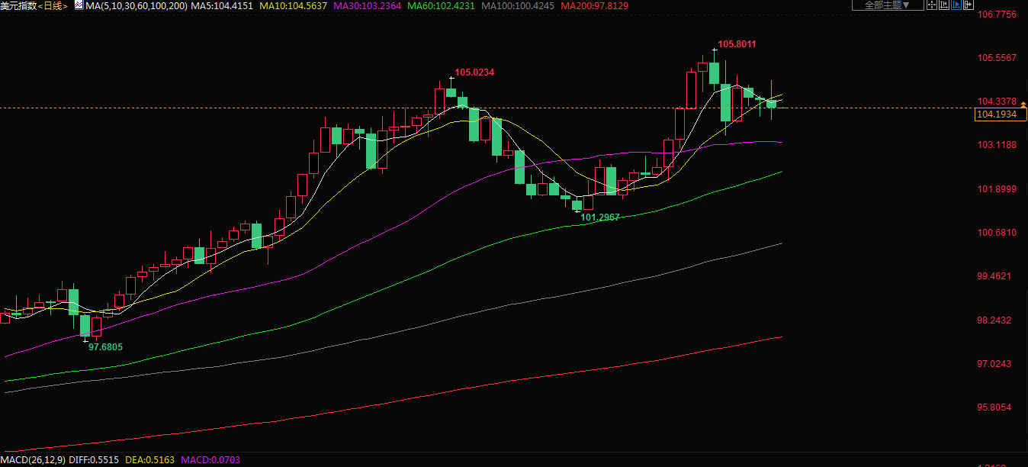The image size is (1028, 467).
Task: Click the small arrow above the current price tag
Action: [x=1023, y=103]
